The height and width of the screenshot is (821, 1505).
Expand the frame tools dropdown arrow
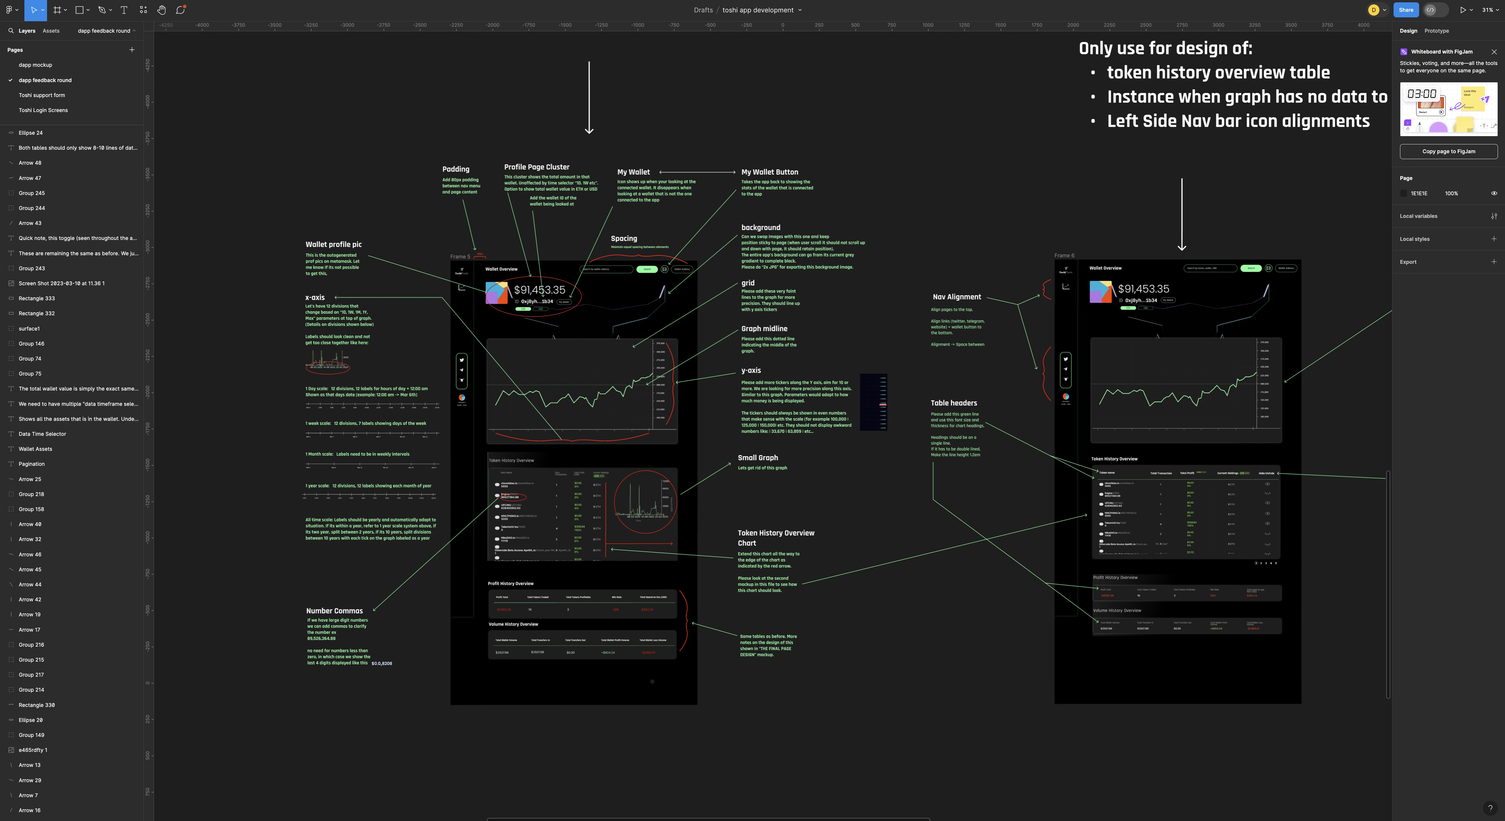(x=66, y=10)
